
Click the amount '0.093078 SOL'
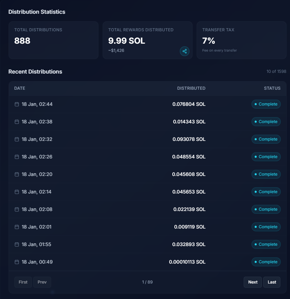pos(189,139)
